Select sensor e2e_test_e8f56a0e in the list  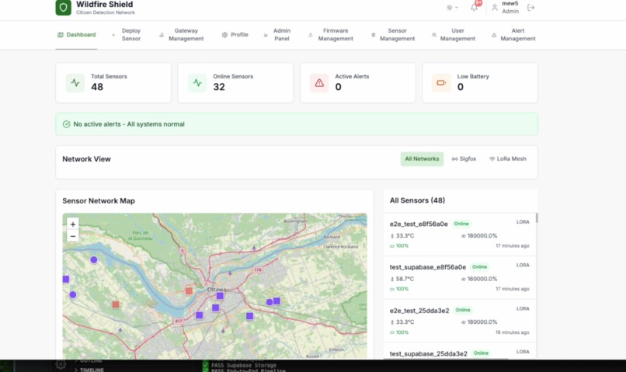tap(460, 235)
